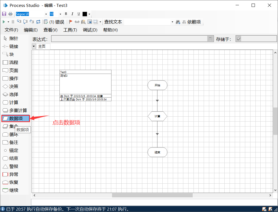Select the 链接 link tool

pyautogui.click(x=10, y=47)
